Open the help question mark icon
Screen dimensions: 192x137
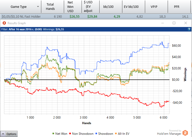189,29
